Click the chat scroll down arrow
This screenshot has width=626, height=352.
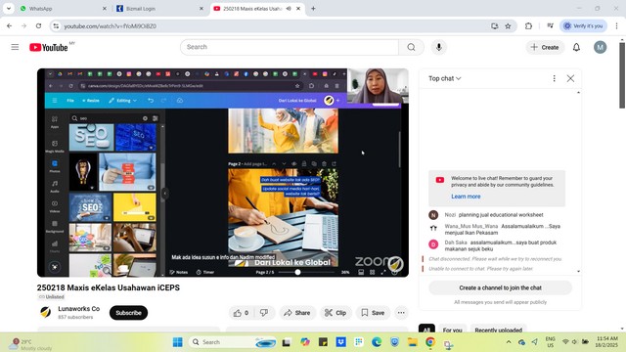pos(578,272)
